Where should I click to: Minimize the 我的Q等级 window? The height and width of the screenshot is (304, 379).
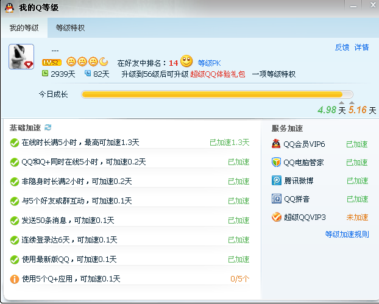click(353, 6)
